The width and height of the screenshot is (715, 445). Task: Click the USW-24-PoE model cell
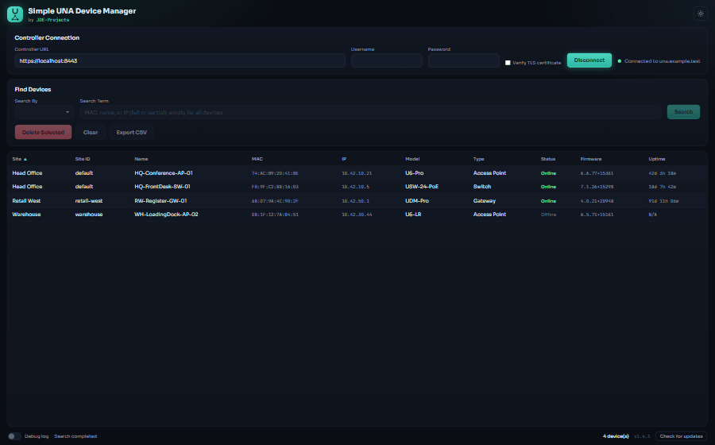click(x=422, y=187)
